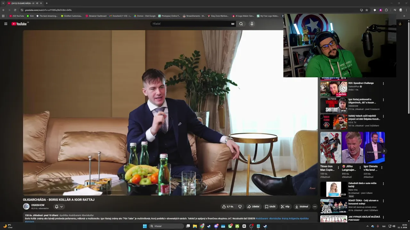
Task: Open Zabudnúť dieťa v aute video
Action: click(334, 189)
